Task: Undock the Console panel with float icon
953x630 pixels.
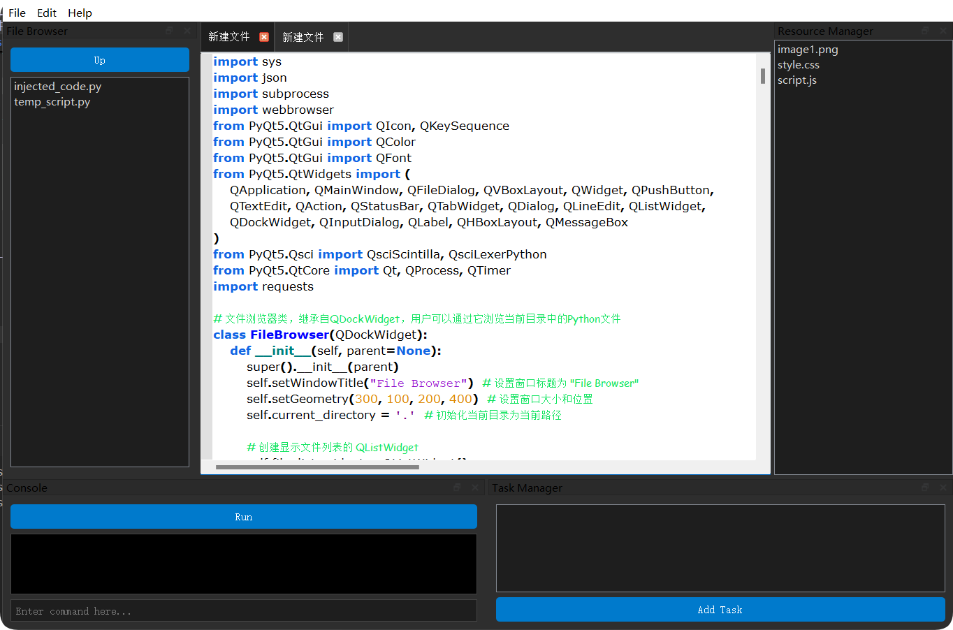Action: 457,488
